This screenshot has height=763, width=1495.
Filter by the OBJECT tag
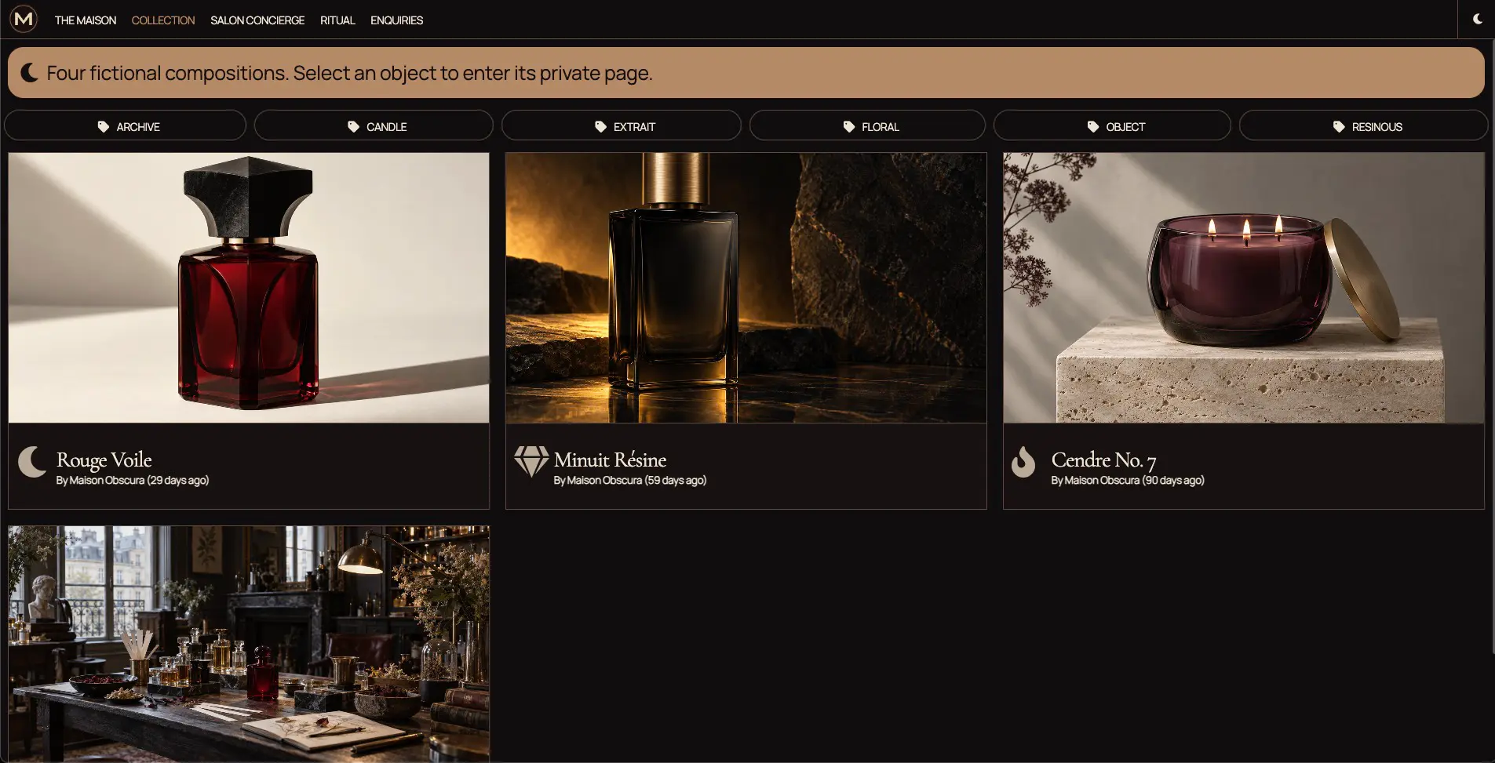[1112, 125]
